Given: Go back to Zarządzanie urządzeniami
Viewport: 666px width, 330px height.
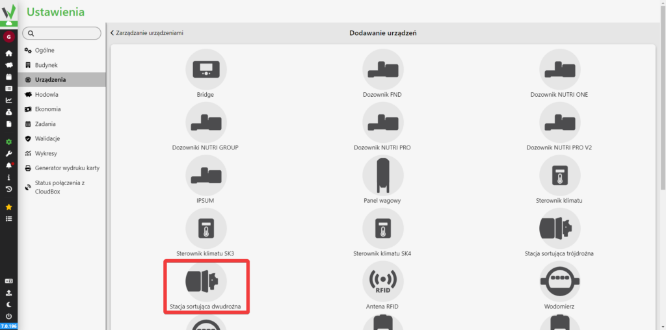Looking at the screenshot, I should tap(146, 33).
